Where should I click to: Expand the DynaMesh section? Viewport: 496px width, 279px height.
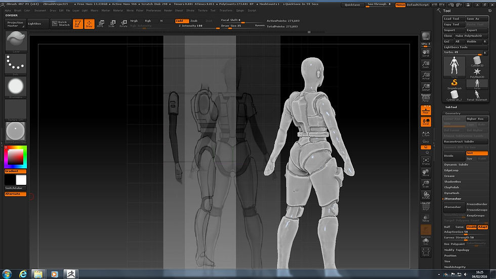click(x=451, y=193)
